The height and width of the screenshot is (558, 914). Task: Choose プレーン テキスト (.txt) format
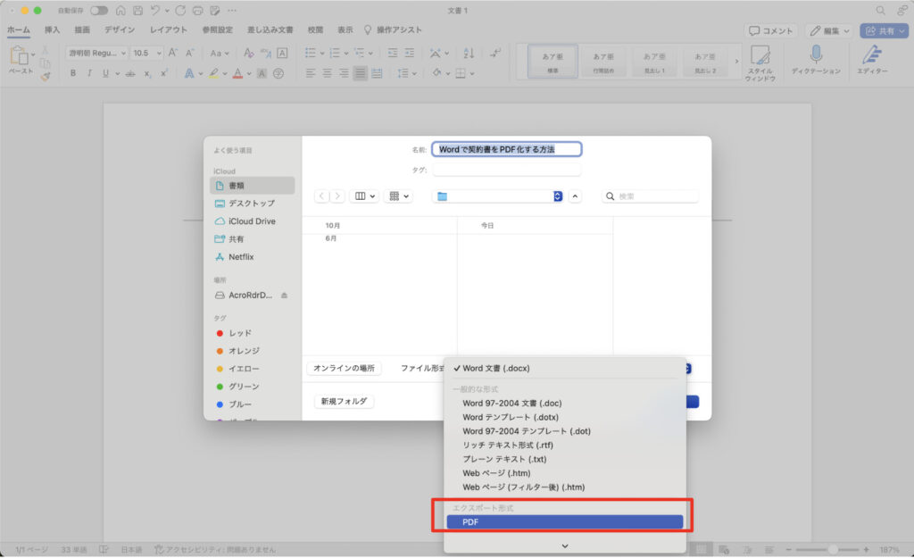(x=504, y=459)
